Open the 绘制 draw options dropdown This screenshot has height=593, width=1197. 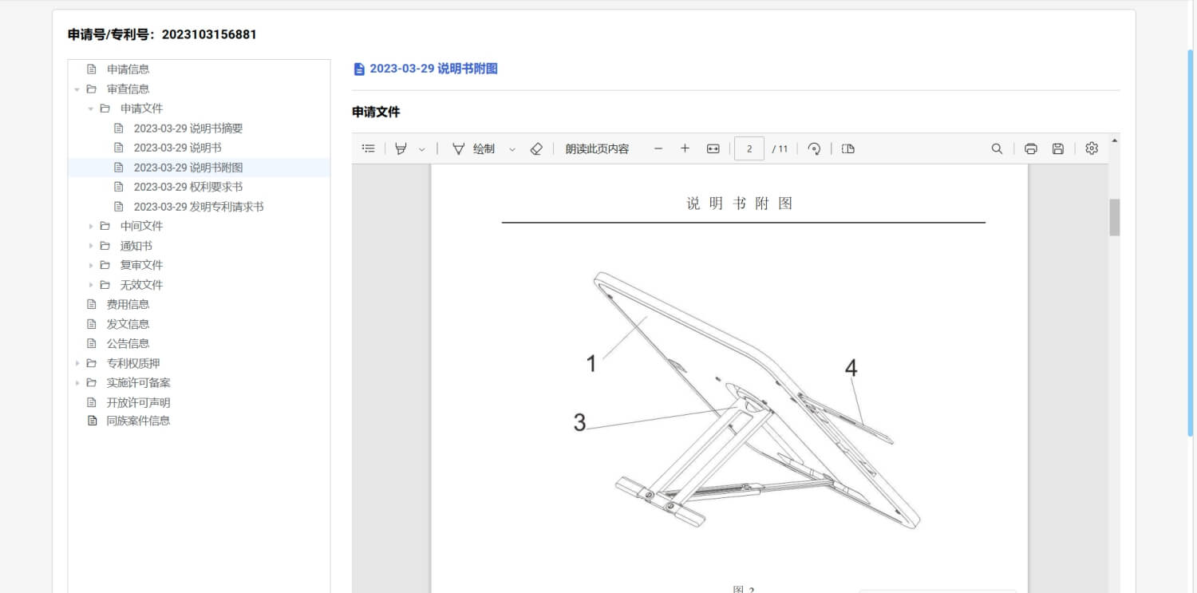tap(512, 149)
